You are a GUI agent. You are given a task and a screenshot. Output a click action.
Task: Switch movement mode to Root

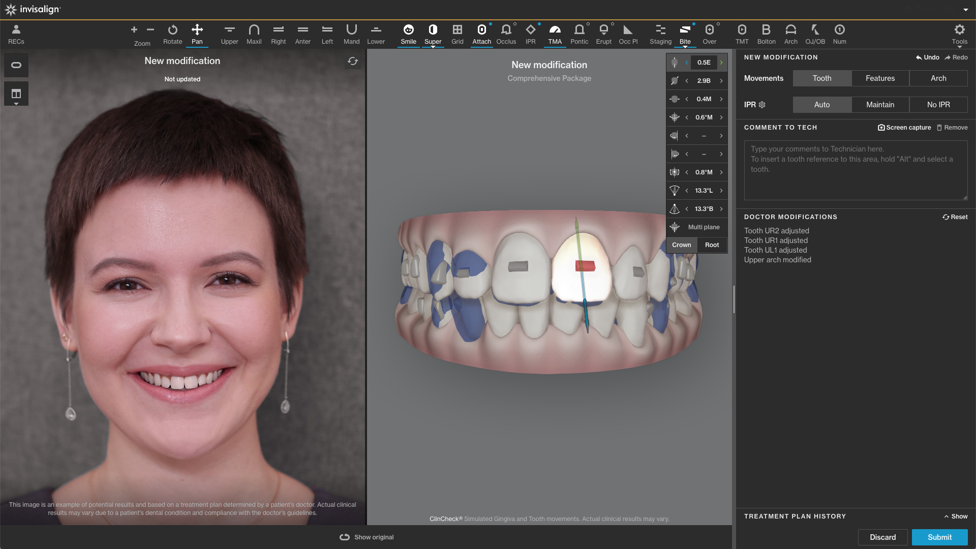pos(712,245)
